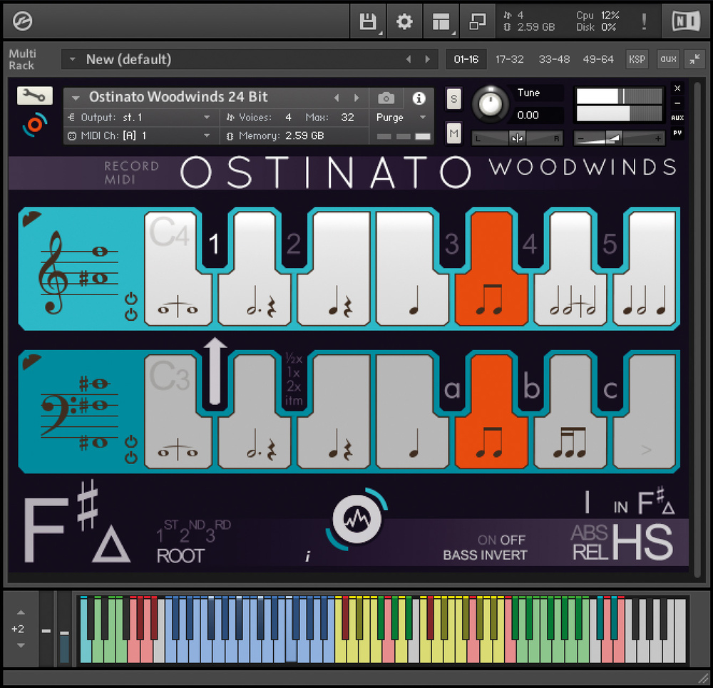
Task: Open the MIDI Ch dropdown
Action: (143, 135)
